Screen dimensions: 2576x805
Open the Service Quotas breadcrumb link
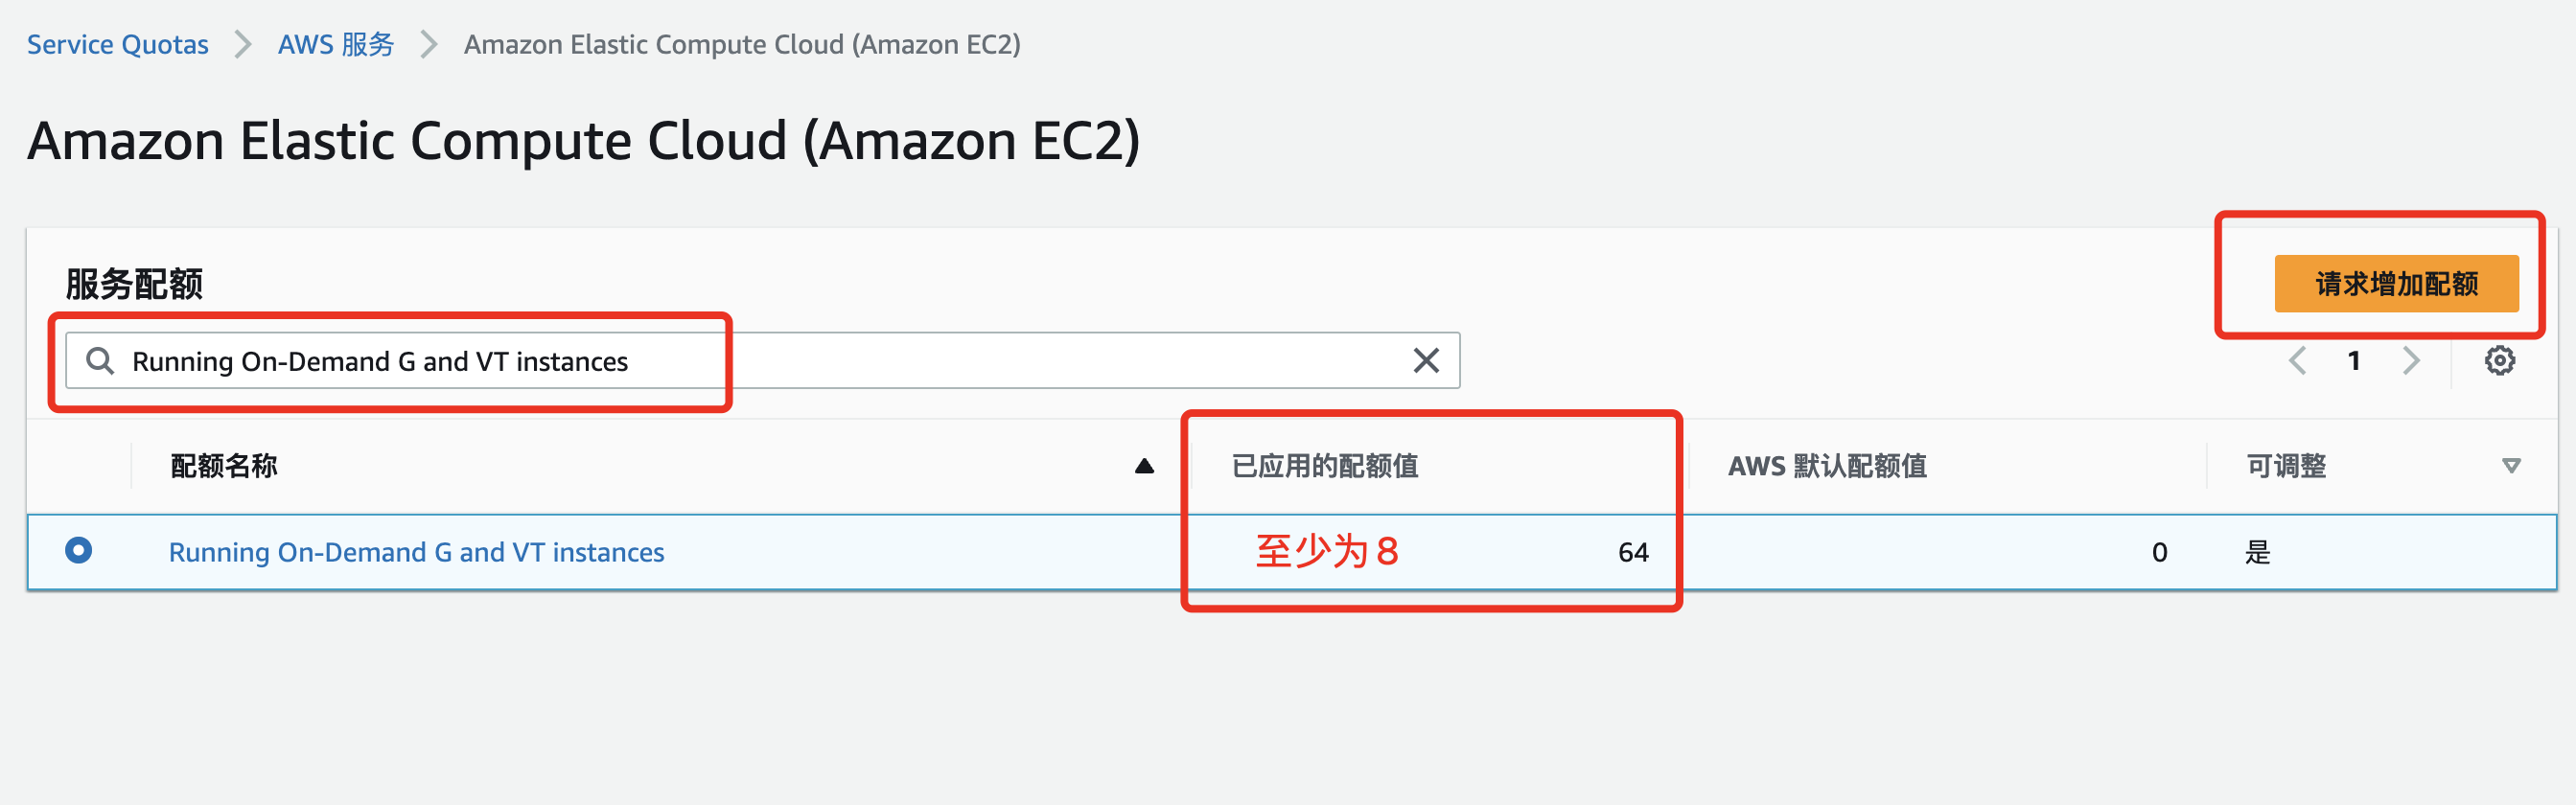click(118, 45)
